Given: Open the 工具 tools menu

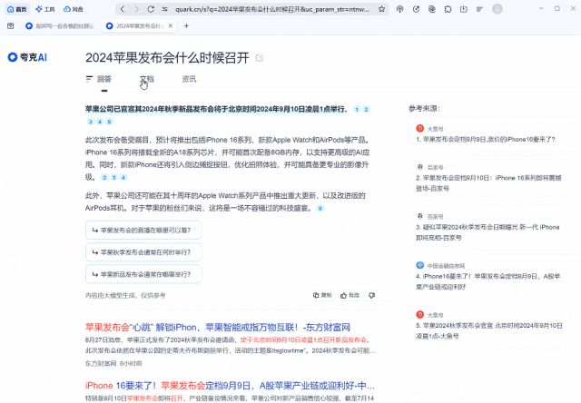Looking at the screenshot, I should tap(44, 9).
